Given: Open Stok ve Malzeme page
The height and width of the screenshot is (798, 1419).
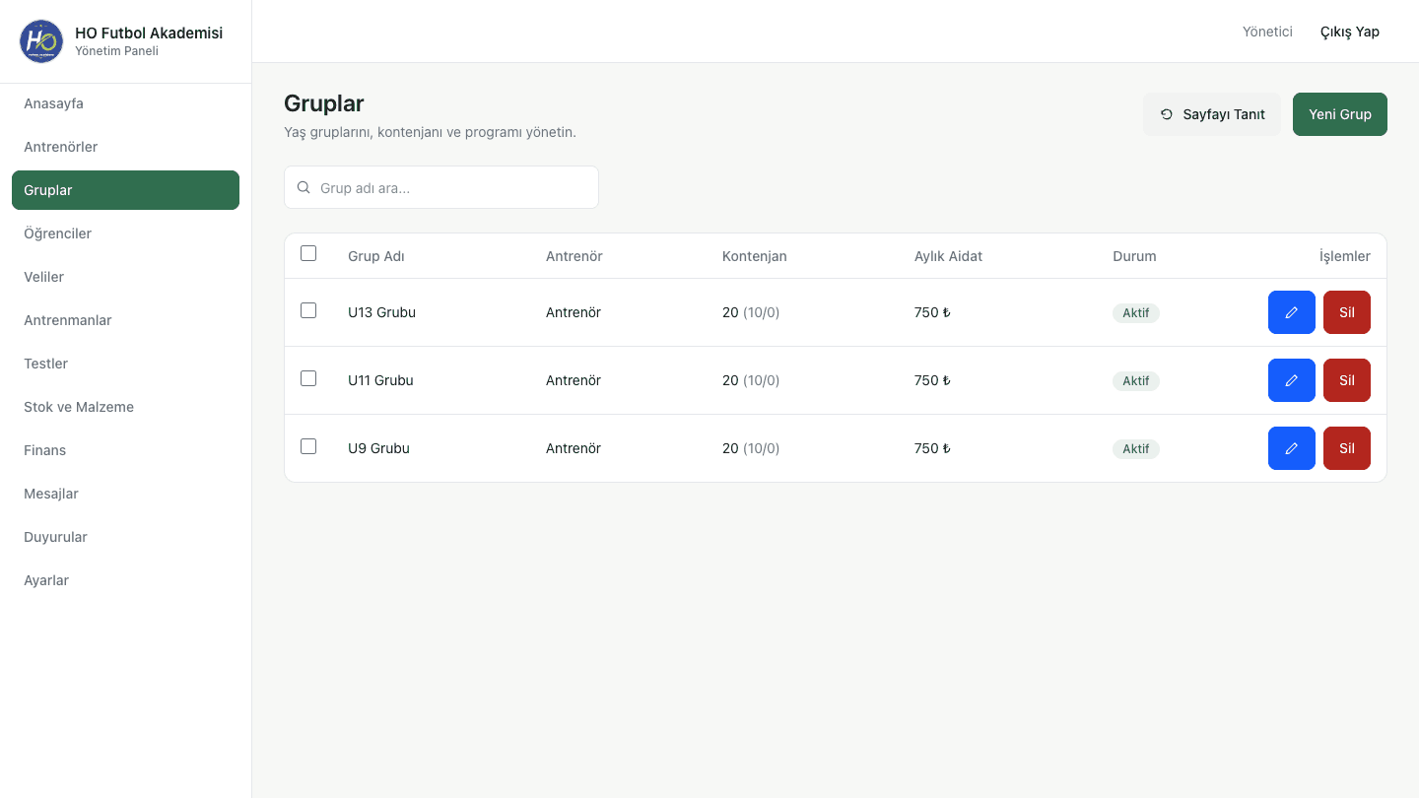Looking at the screenshot, I should pos(125,407).
